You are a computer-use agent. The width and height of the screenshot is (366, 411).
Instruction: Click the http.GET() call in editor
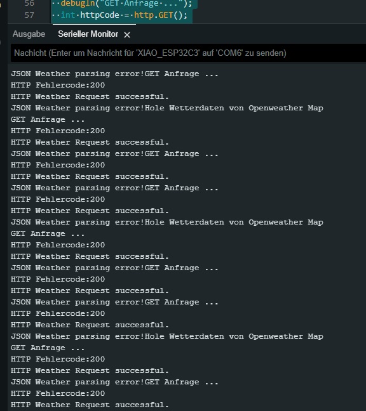(x=160, y=15)
